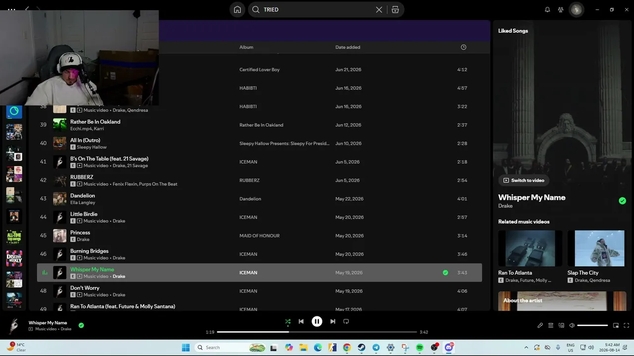Open the Browse icon beside the search bar
This screenshot has width=634, height=356.
(x=395, y=9)
